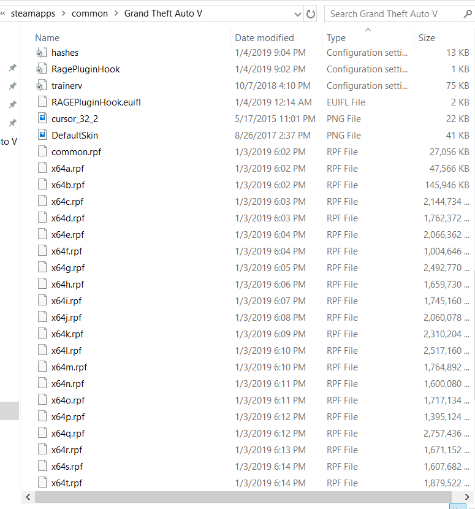Image resolution: width=475 pixels, height=509 pixels.
Task: Click the 41 KB size value
Action: 458,136
